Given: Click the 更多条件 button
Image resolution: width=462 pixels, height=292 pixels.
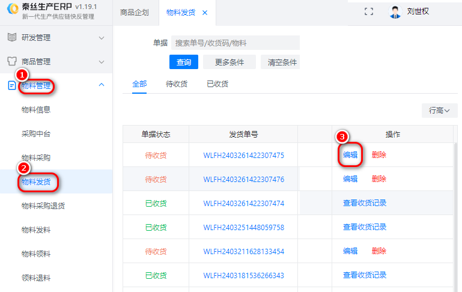Looking at the screenshot, I should (x=229, y=62).
